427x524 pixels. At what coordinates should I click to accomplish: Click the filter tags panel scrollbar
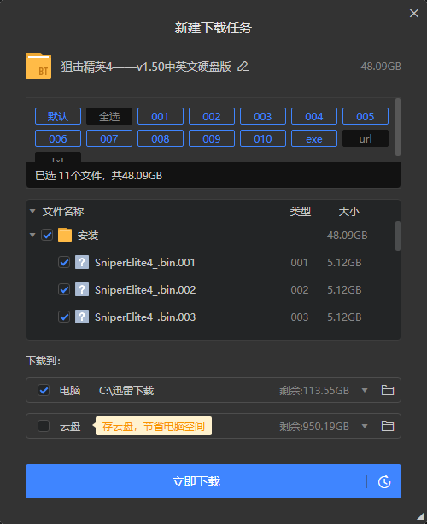click(398, 127)
